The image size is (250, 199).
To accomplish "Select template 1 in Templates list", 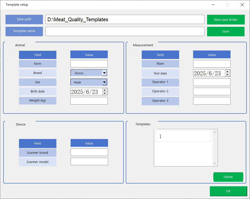I will coord(183,136).
